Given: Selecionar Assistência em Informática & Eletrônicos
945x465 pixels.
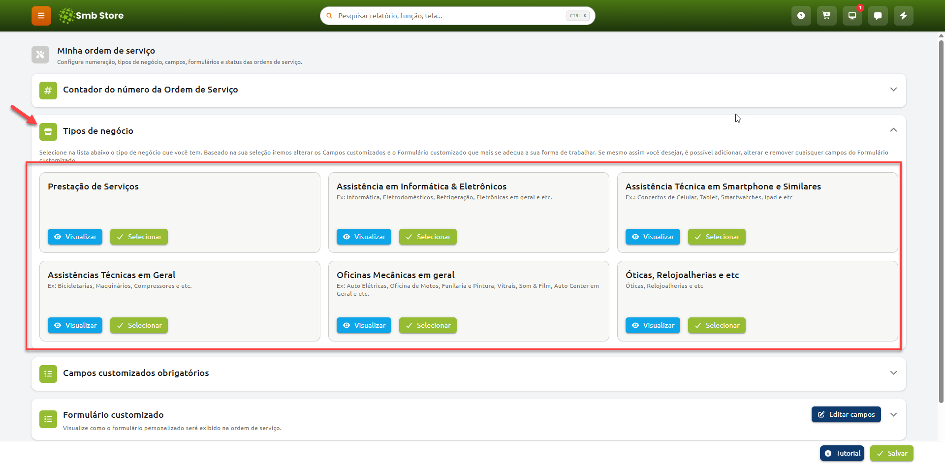Looking at the screenshot, I should click(x=428, y=237).
